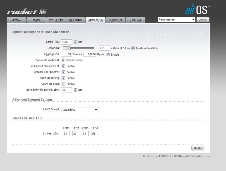Viewport: 226px width, 171px height.
Task: Expand the Ferramentas dropdown
Action: click(x=177, y=20)
